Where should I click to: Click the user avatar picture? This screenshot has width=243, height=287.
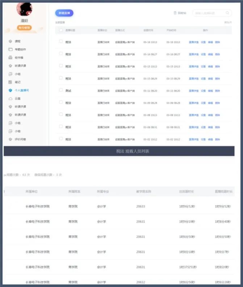click(24, 8)
